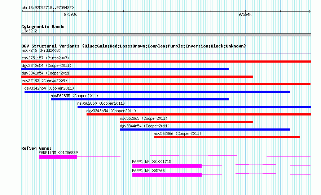Select the magenta FARP1 NM_001001715 exon block
This screenshot has width=321, height=195.
(167, 166)
